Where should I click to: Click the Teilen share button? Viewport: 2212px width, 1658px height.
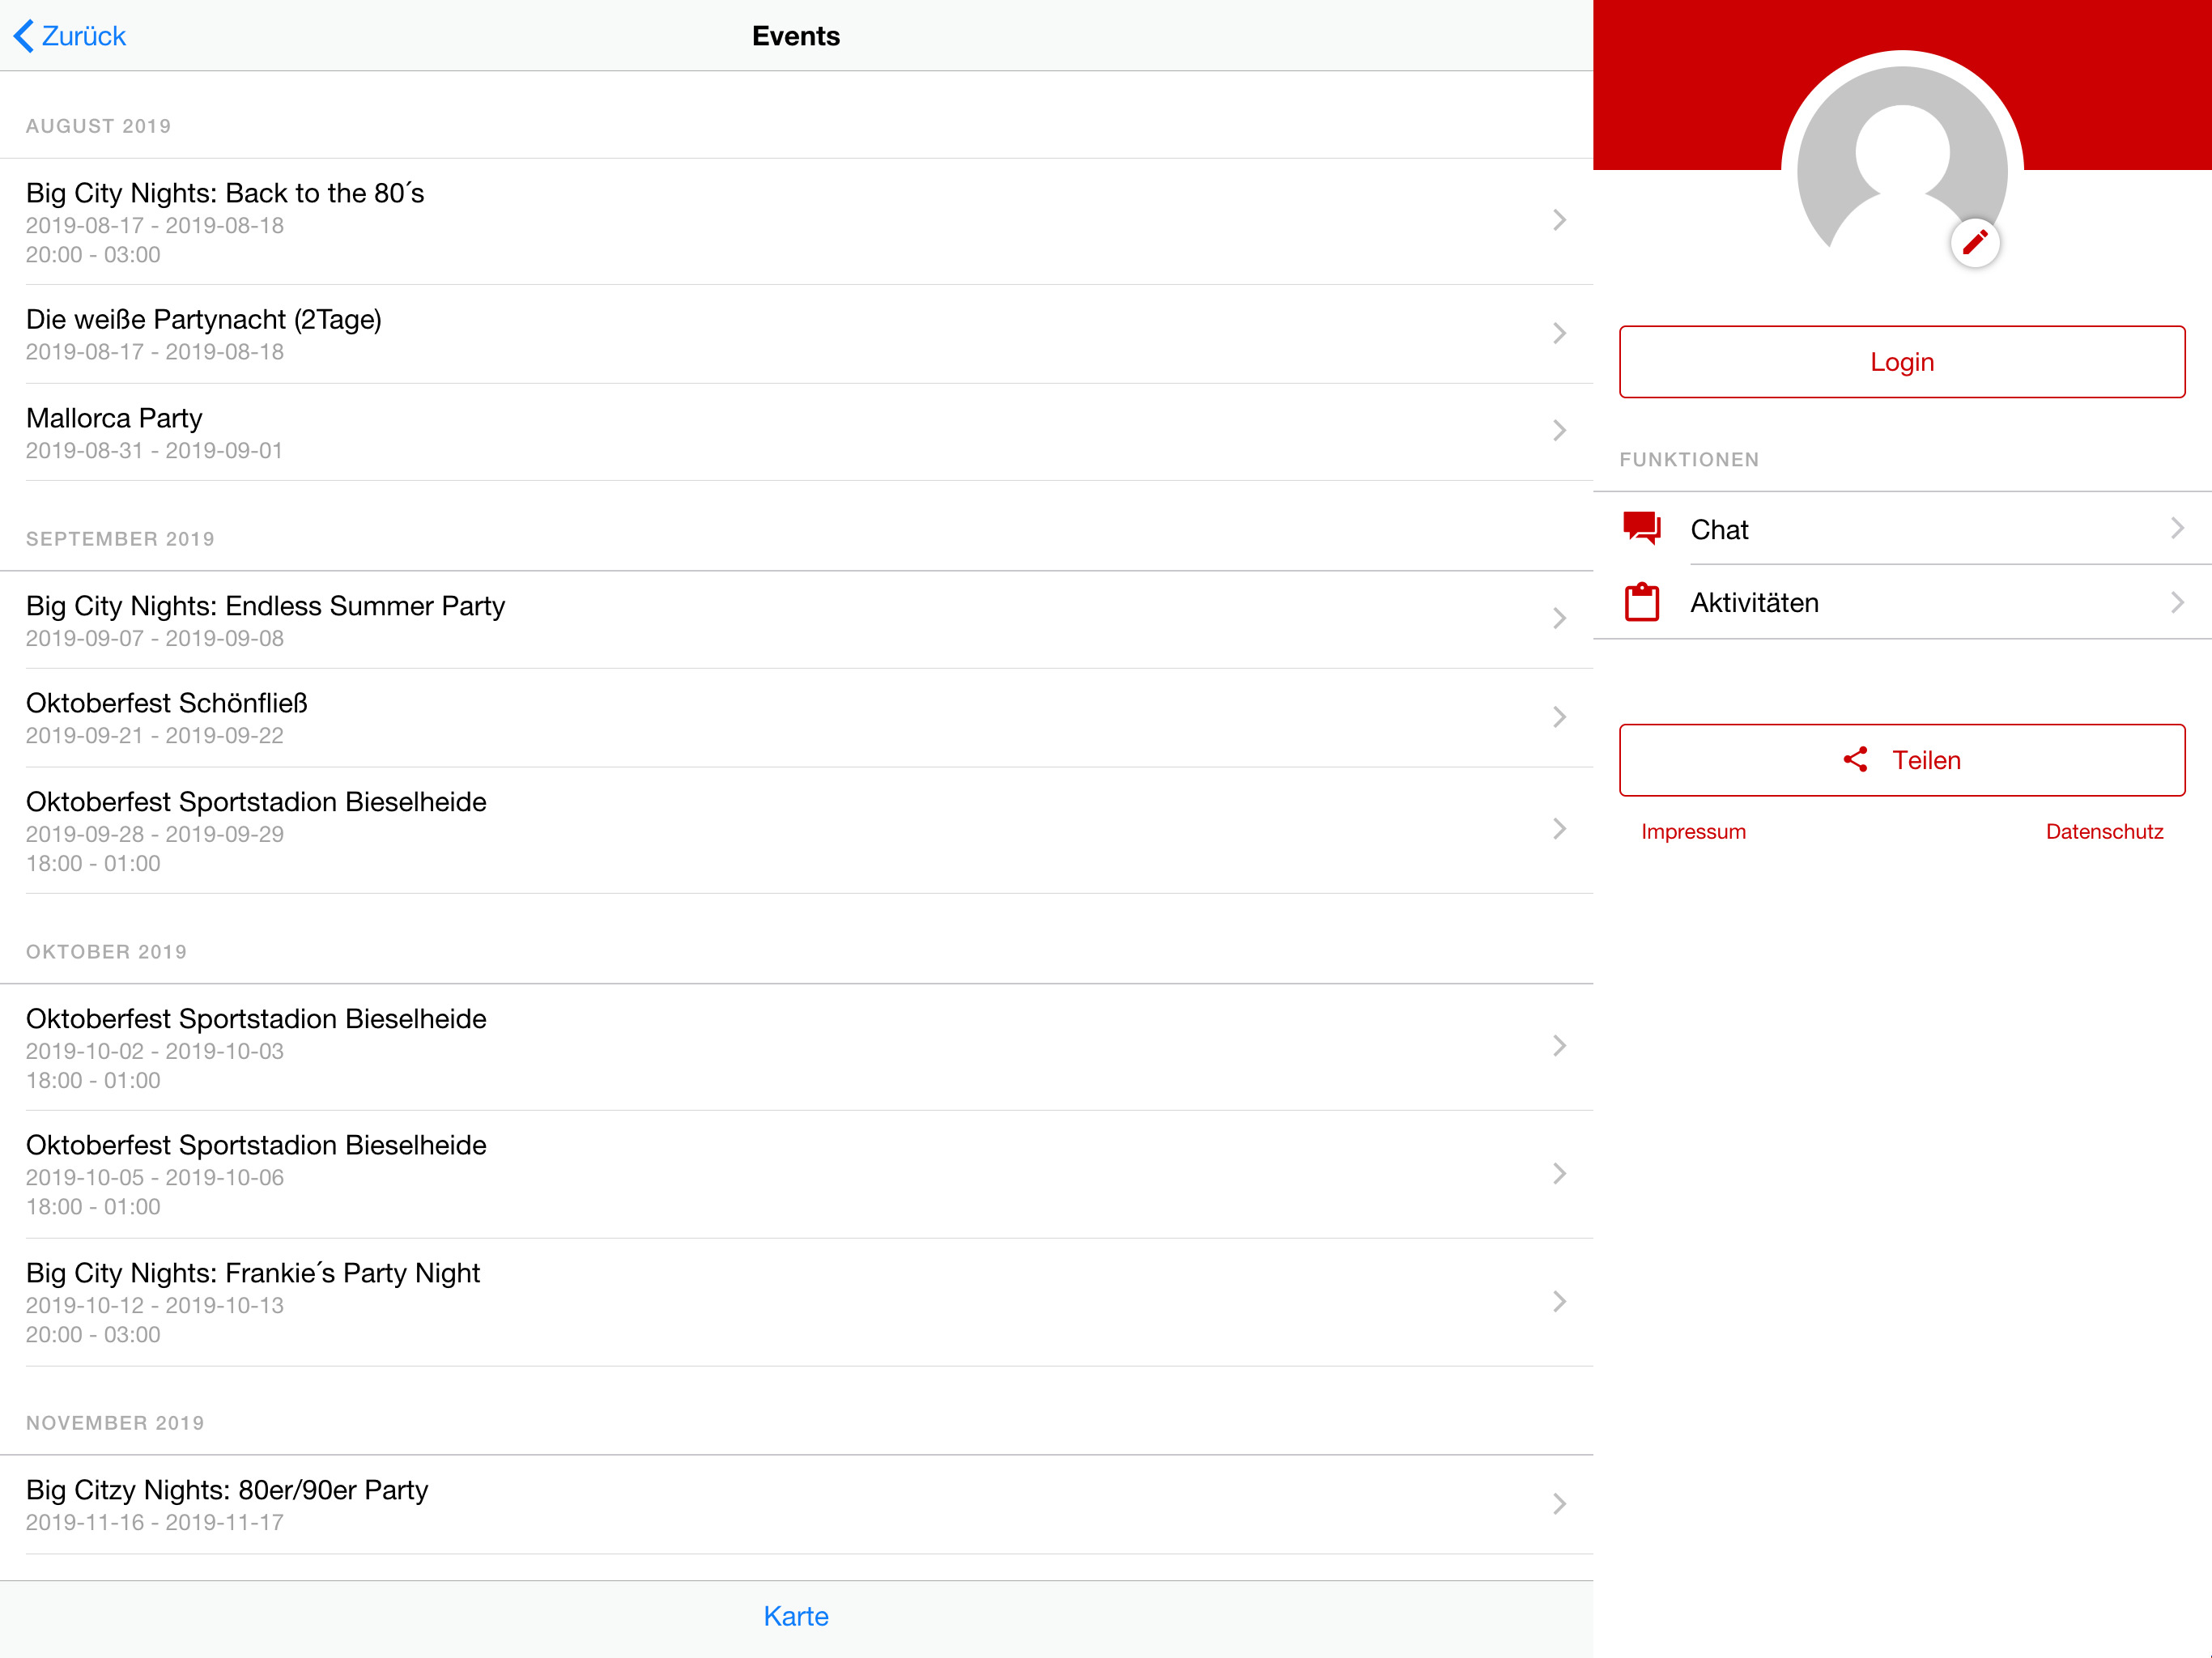coord(1902,760)
